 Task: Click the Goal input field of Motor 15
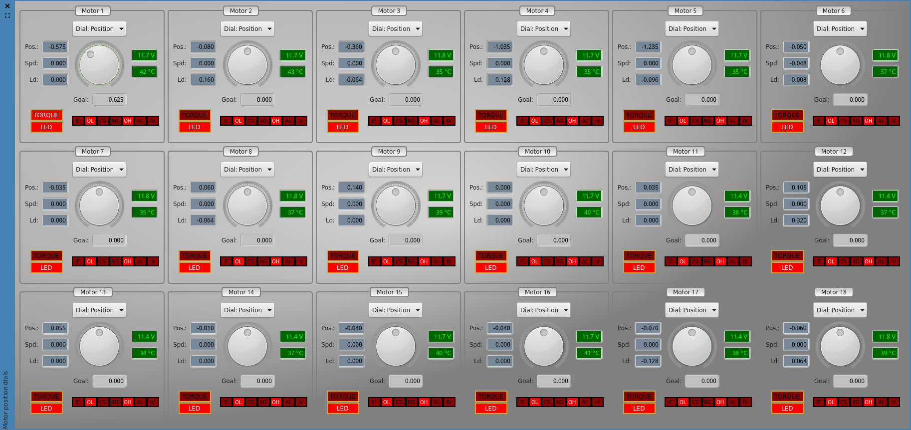click(x=405, y=381)
